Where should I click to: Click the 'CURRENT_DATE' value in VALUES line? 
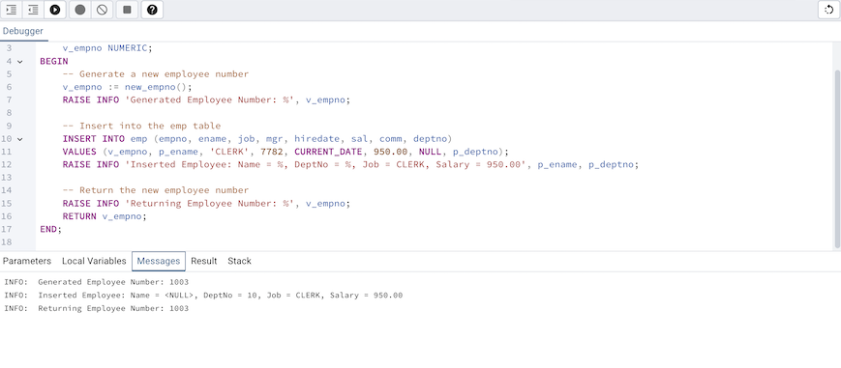[x=328, y=152]
